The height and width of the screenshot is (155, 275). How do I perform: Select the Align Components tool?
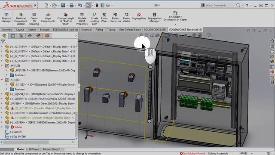pyautogui.click(x=48, y=18)
